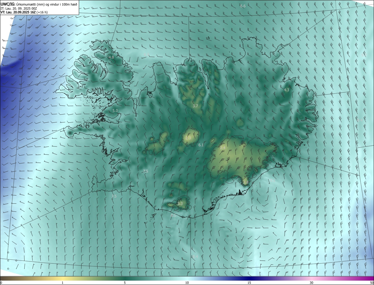Click the colorbar tick label '10'
The width and height of the screenshot is (374, 285).
(187, 283)
